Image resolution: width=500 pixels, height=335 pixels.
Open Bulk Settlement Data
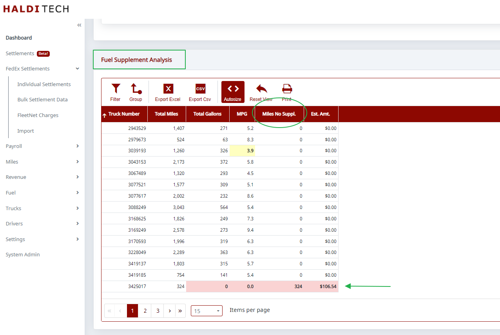click(42, 99)
